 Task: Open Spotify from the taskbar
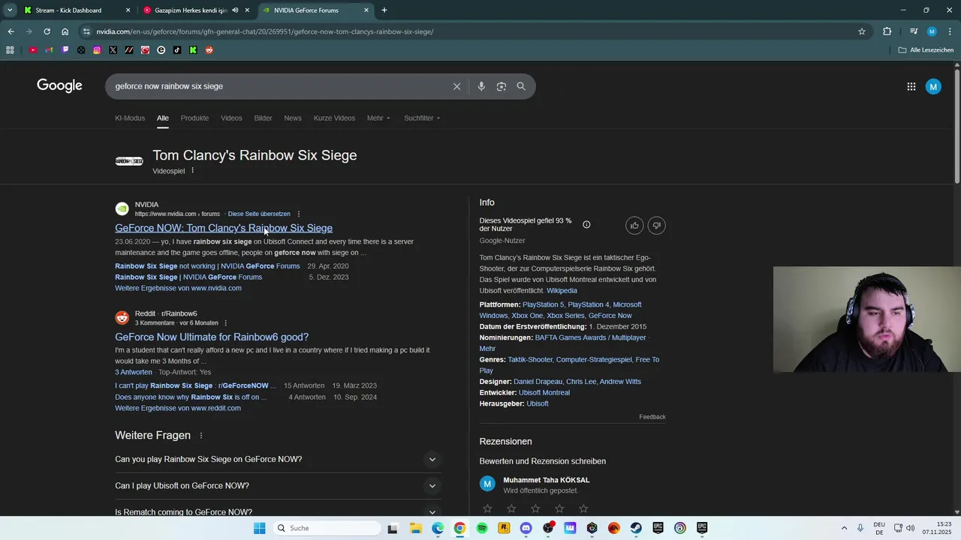click(x=482, y=528)
